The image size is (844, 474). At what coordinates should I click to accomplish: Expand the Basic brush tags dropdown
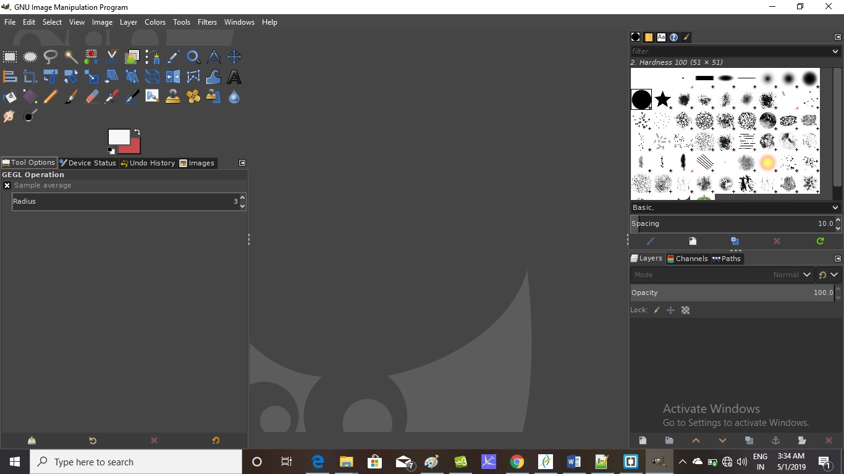point(835,207)
